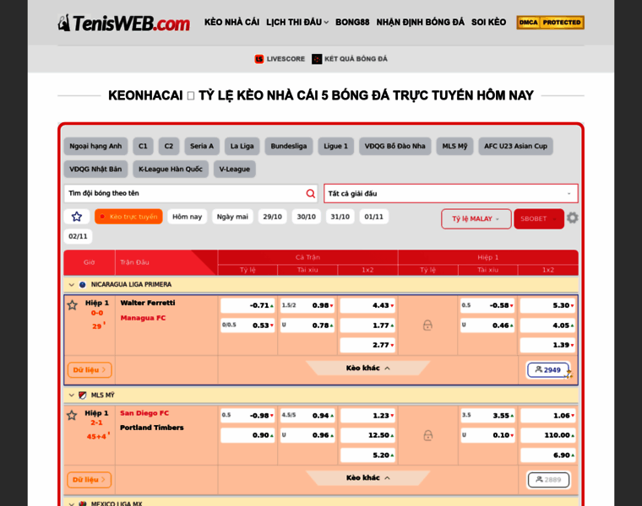Click Managua FC team name
642x506 pixels.
coord(143,318)
